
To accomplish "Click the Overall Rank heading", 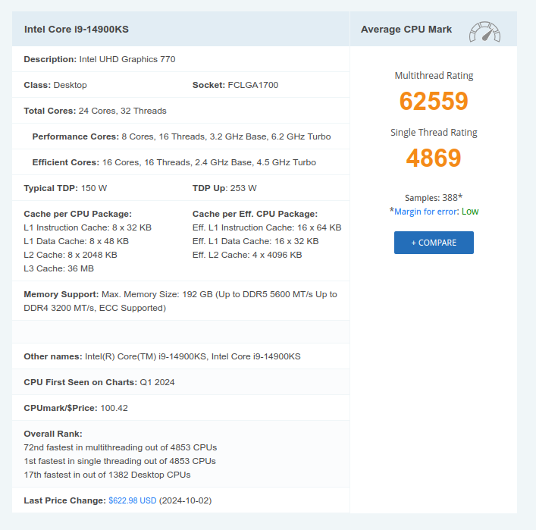I will click(x=53, y=434).
